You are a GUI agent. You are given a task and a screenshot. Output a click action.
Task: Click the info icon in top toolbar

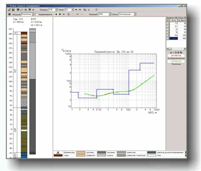[x=89, y=10]
